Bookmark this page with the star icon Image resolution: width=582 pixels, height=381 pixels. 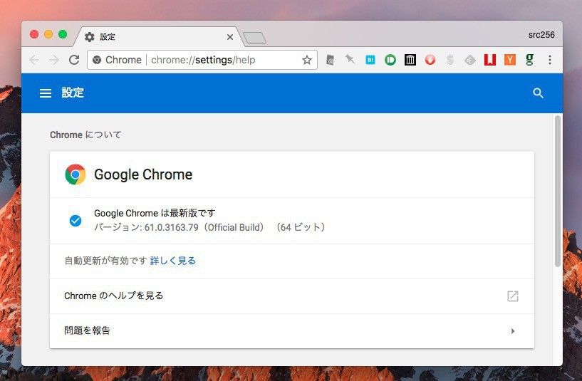tap(307, 60)
